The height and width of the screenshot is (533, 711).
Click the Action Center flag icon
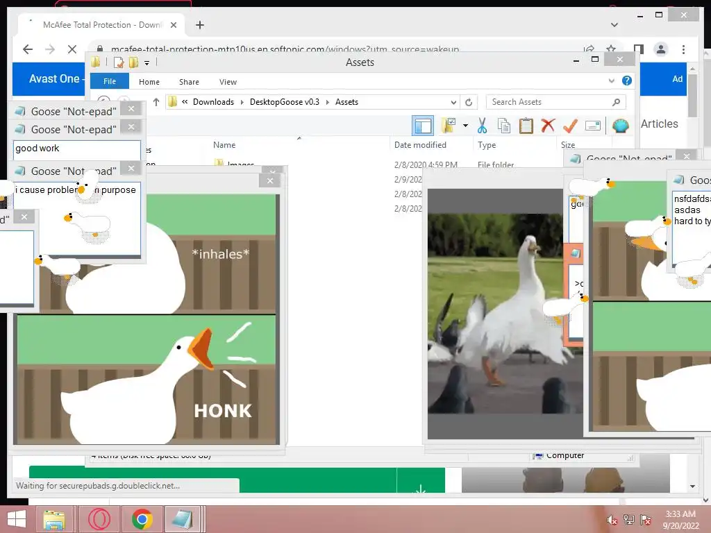click(x=646, y=520)
